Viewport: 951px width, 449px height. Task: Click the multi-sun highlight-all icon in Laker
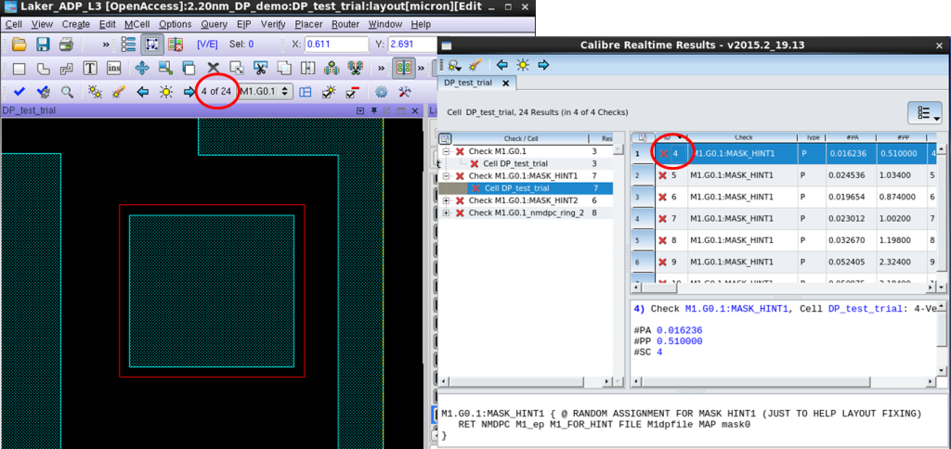pyautogui.click(x=95, y=92)
